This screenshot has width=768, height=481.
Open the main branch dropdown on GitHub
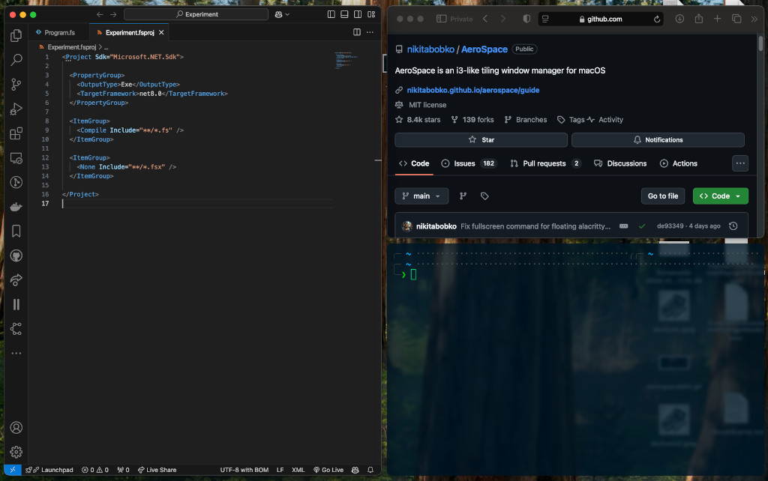click(421, 196)
